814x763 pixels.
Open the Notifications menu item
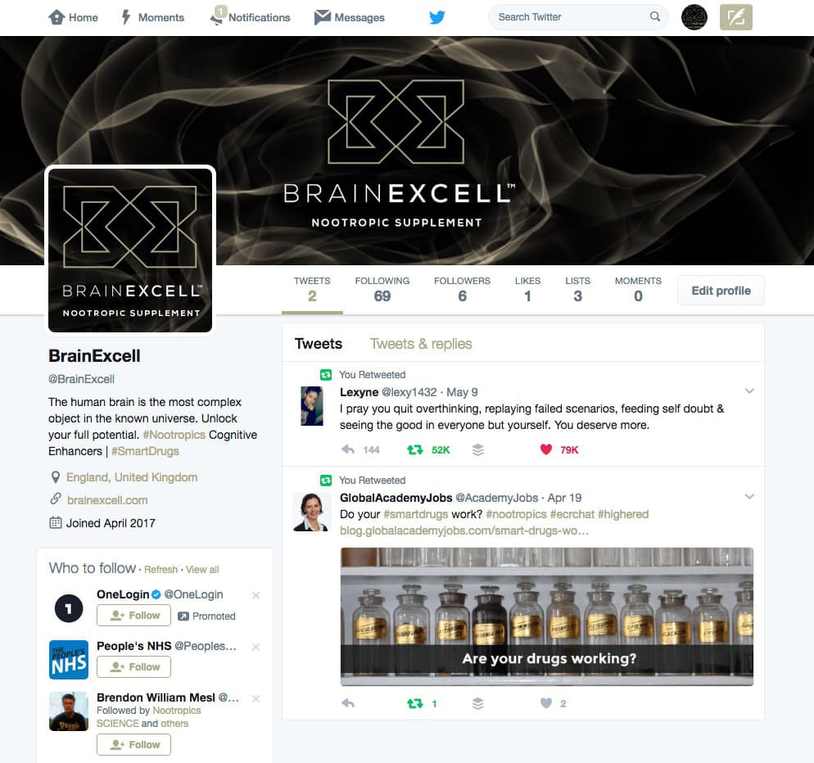click(251, 17)
